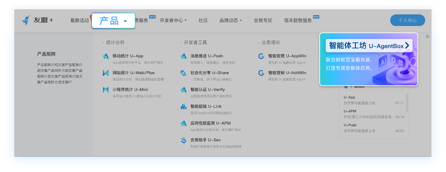Expand the 品牌动态 dropdown
The width and height of the screenshot is (446, 172).
click(230, 20)
